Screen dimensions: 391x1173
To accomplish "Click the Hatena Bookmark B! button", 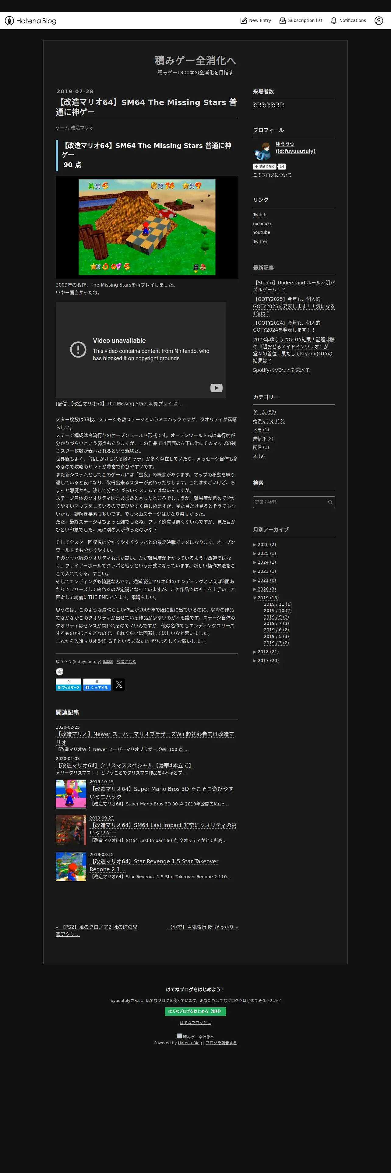I will pos(68,684).
